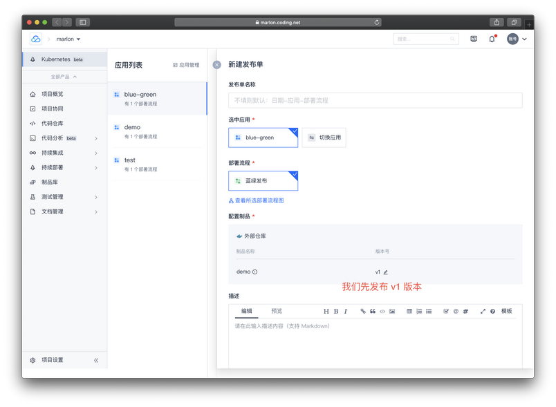
Task: Toggle fullscreen mode in description editor
Action: click(x=483, y=312)
